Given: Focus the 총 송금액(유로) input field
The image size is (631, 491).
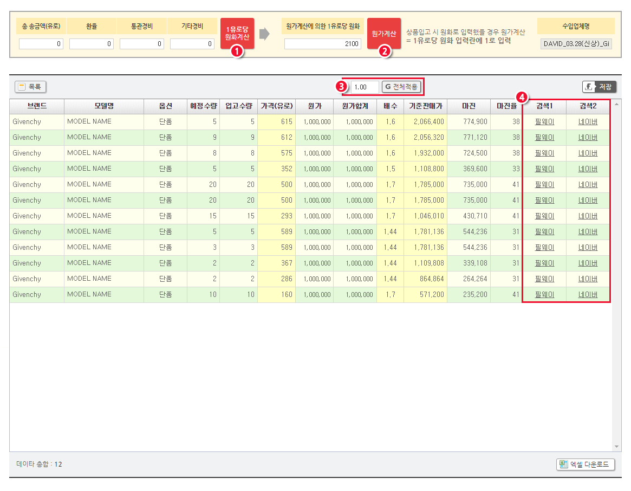Looking at the screenshot, I should (x=41, y=43).
